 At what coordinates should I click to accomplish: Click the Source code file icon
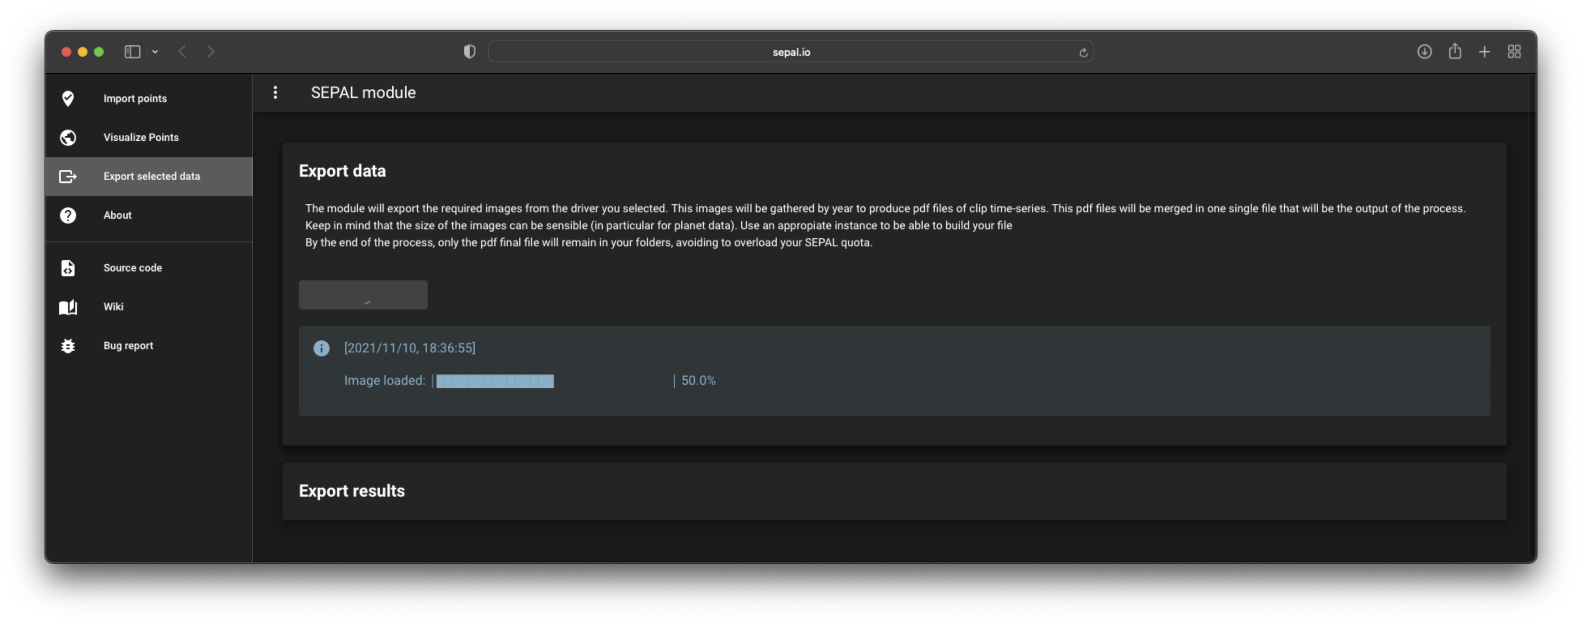[68, 268]
